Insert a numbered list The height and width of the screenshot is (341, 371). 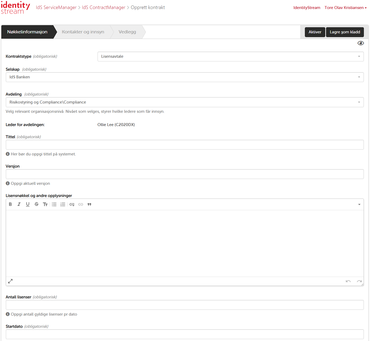click(x=63, y=204)
